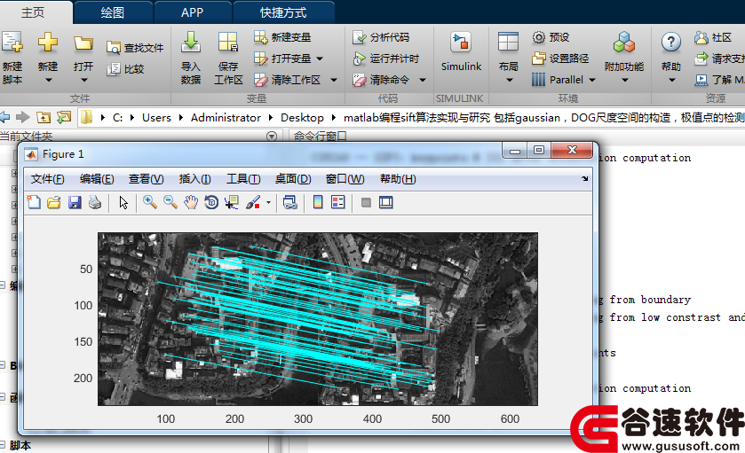Click Print Figure icon
Image resolution: width=745 pixels, height=453 pixels.
coord(95,202)
